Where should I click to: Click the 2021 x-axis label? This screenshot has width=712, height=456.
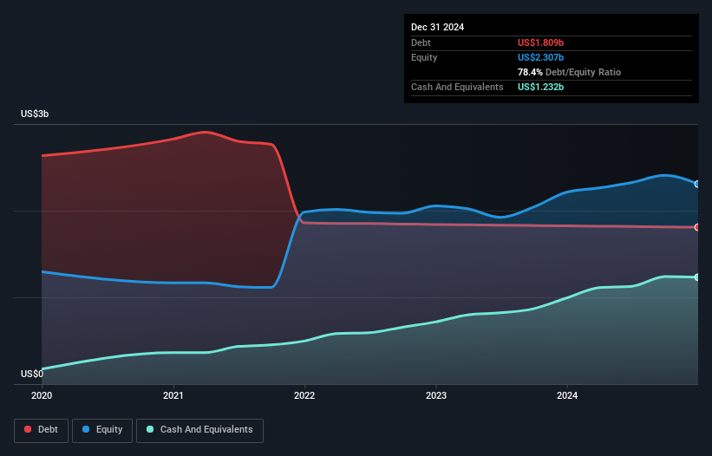(x=173, y=395)
